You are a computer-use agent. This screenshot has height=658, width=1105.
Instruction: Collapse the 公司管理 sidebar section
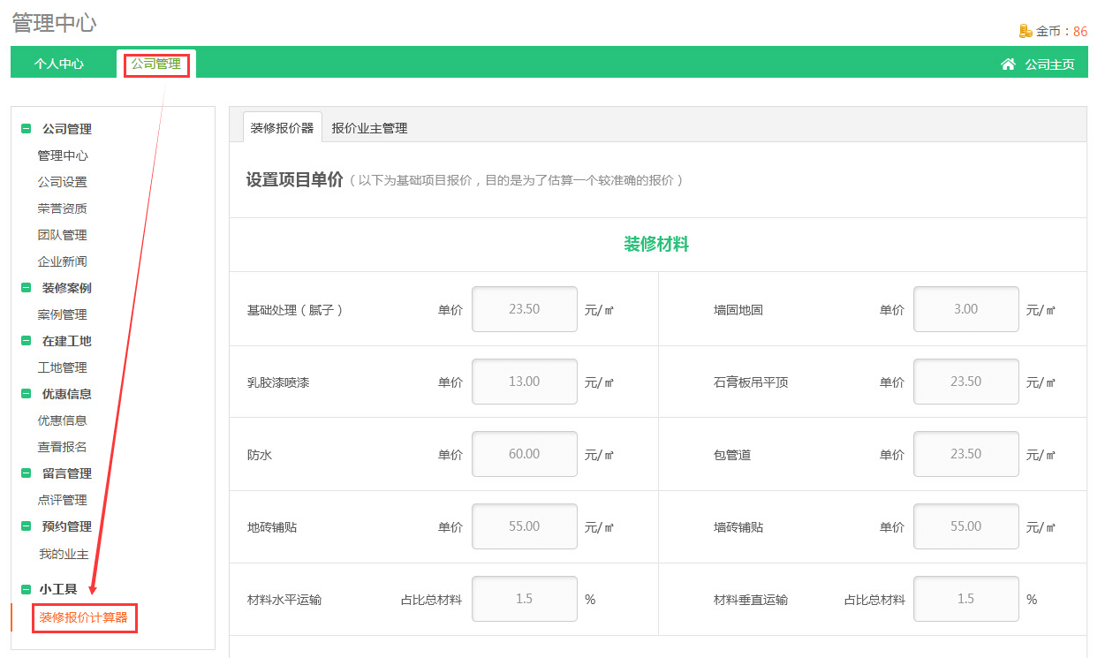click(x=26, y=129)
